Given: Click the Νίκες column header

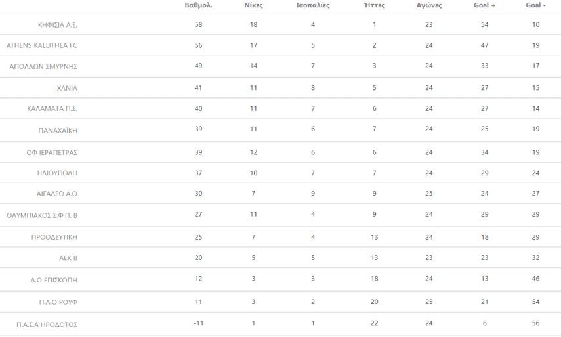Looking at the screenshot, I should (x=253, y=5).
